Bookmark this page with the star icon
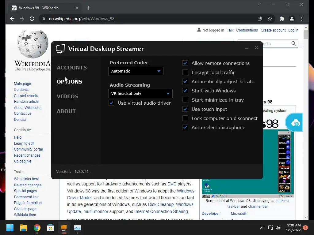This screenshot has height=235, width=314. point(270,19)
